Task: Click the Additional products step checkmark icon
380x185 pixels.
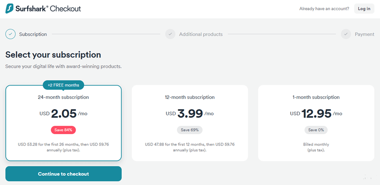Action: coord(171,34)
